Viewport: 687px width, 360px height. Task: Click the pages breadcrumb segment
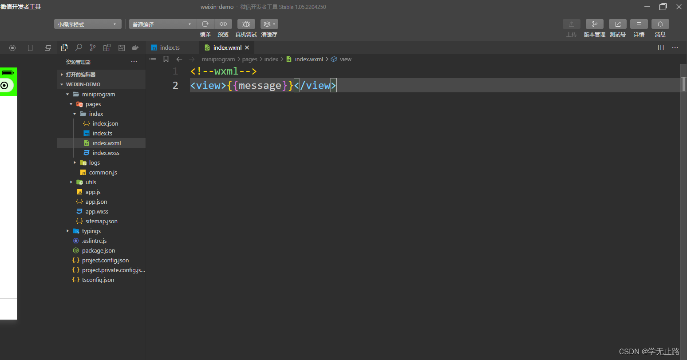tap(250, 59)
